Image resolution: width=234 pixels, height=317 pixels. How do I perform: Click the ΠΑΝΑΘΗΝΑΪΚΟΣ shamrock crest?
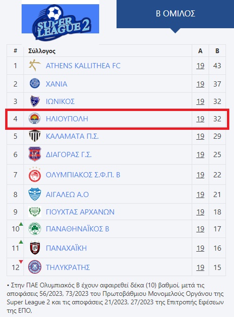pyautogui.click(x=35, y=229)
